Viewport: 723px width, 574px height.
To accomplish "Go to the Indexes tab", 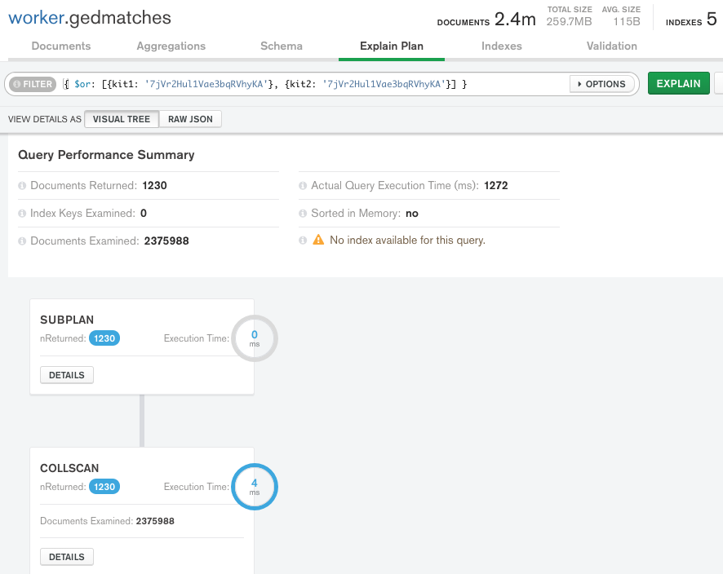I will [502, 46].
